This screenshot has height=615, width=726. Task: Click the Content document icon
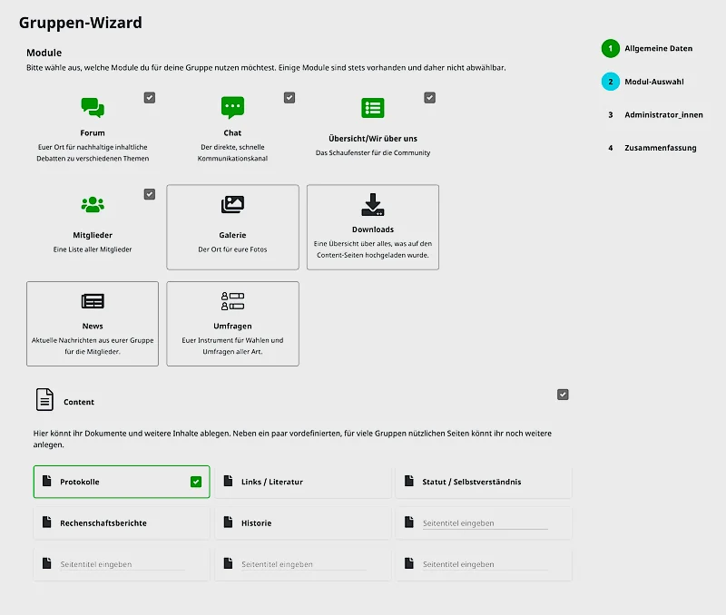point(45,397)
